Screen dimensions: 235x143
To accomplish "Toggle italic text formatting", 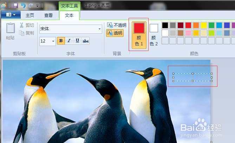I will click(69, 41).
